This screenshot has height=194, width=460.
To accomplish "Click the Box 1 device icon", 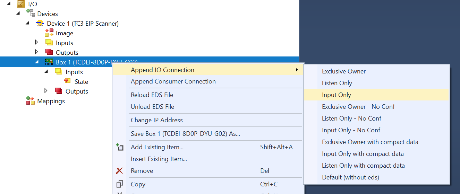I will point(49,62).
